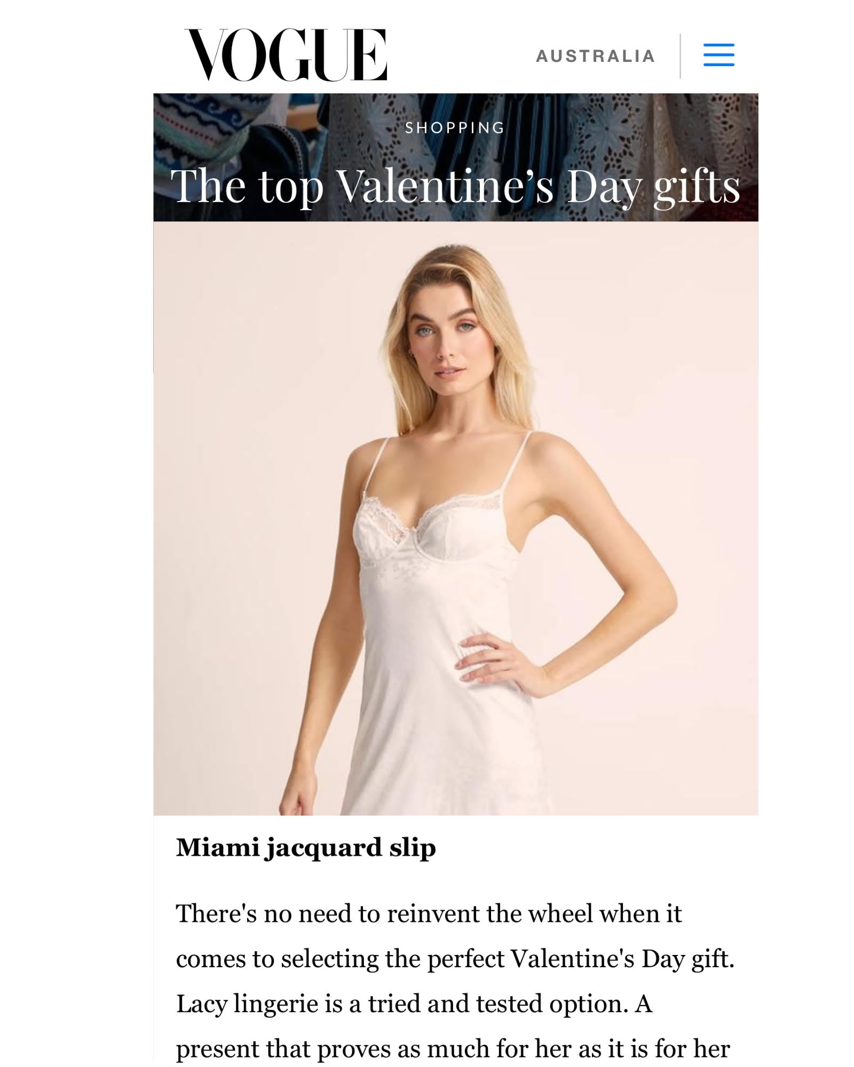Viewport: 854px width, 1067px height.
Task: Open the hamburger navigation menu
Action: click(x=718, y=55)
